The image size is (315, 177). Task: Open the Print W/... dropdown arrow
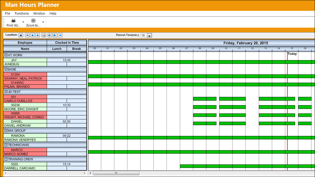tap(23, 22)
